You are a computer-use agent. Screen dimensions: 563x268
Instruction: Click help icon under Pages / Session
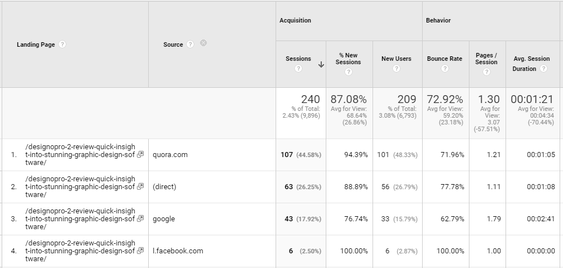click(486, 72)
